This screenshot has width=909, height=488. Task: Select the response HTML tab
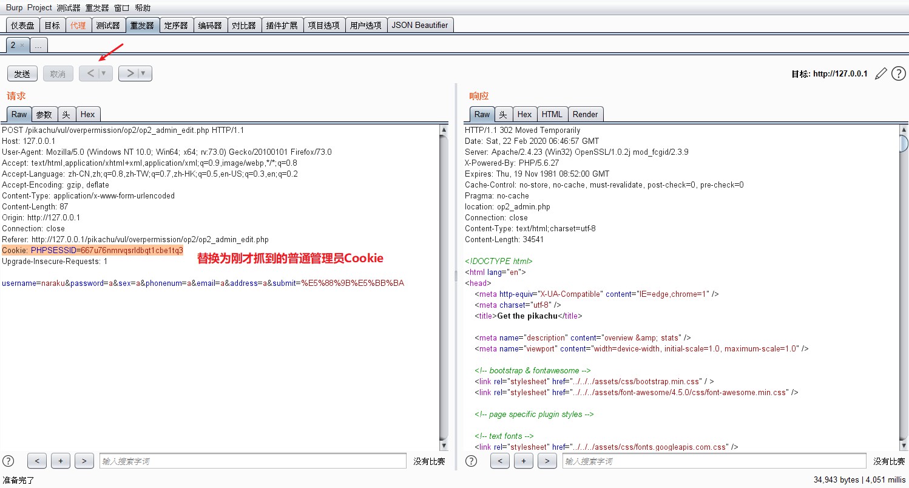point(552,114)
